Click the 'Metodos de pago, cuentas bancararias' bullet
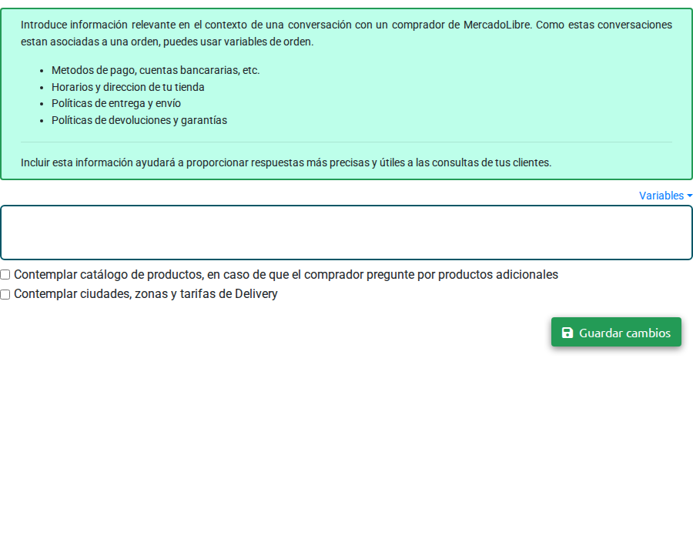The height and width of the screenshot is (539, 693). click(x=156, y=70)
